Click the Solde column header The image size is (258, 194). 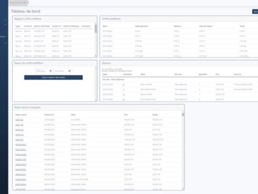[x=155, y=115]
